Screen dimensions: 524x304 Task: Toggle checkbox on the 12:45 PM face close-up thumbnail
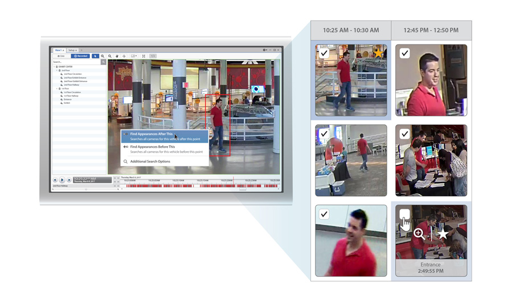(x=404, y=54)
